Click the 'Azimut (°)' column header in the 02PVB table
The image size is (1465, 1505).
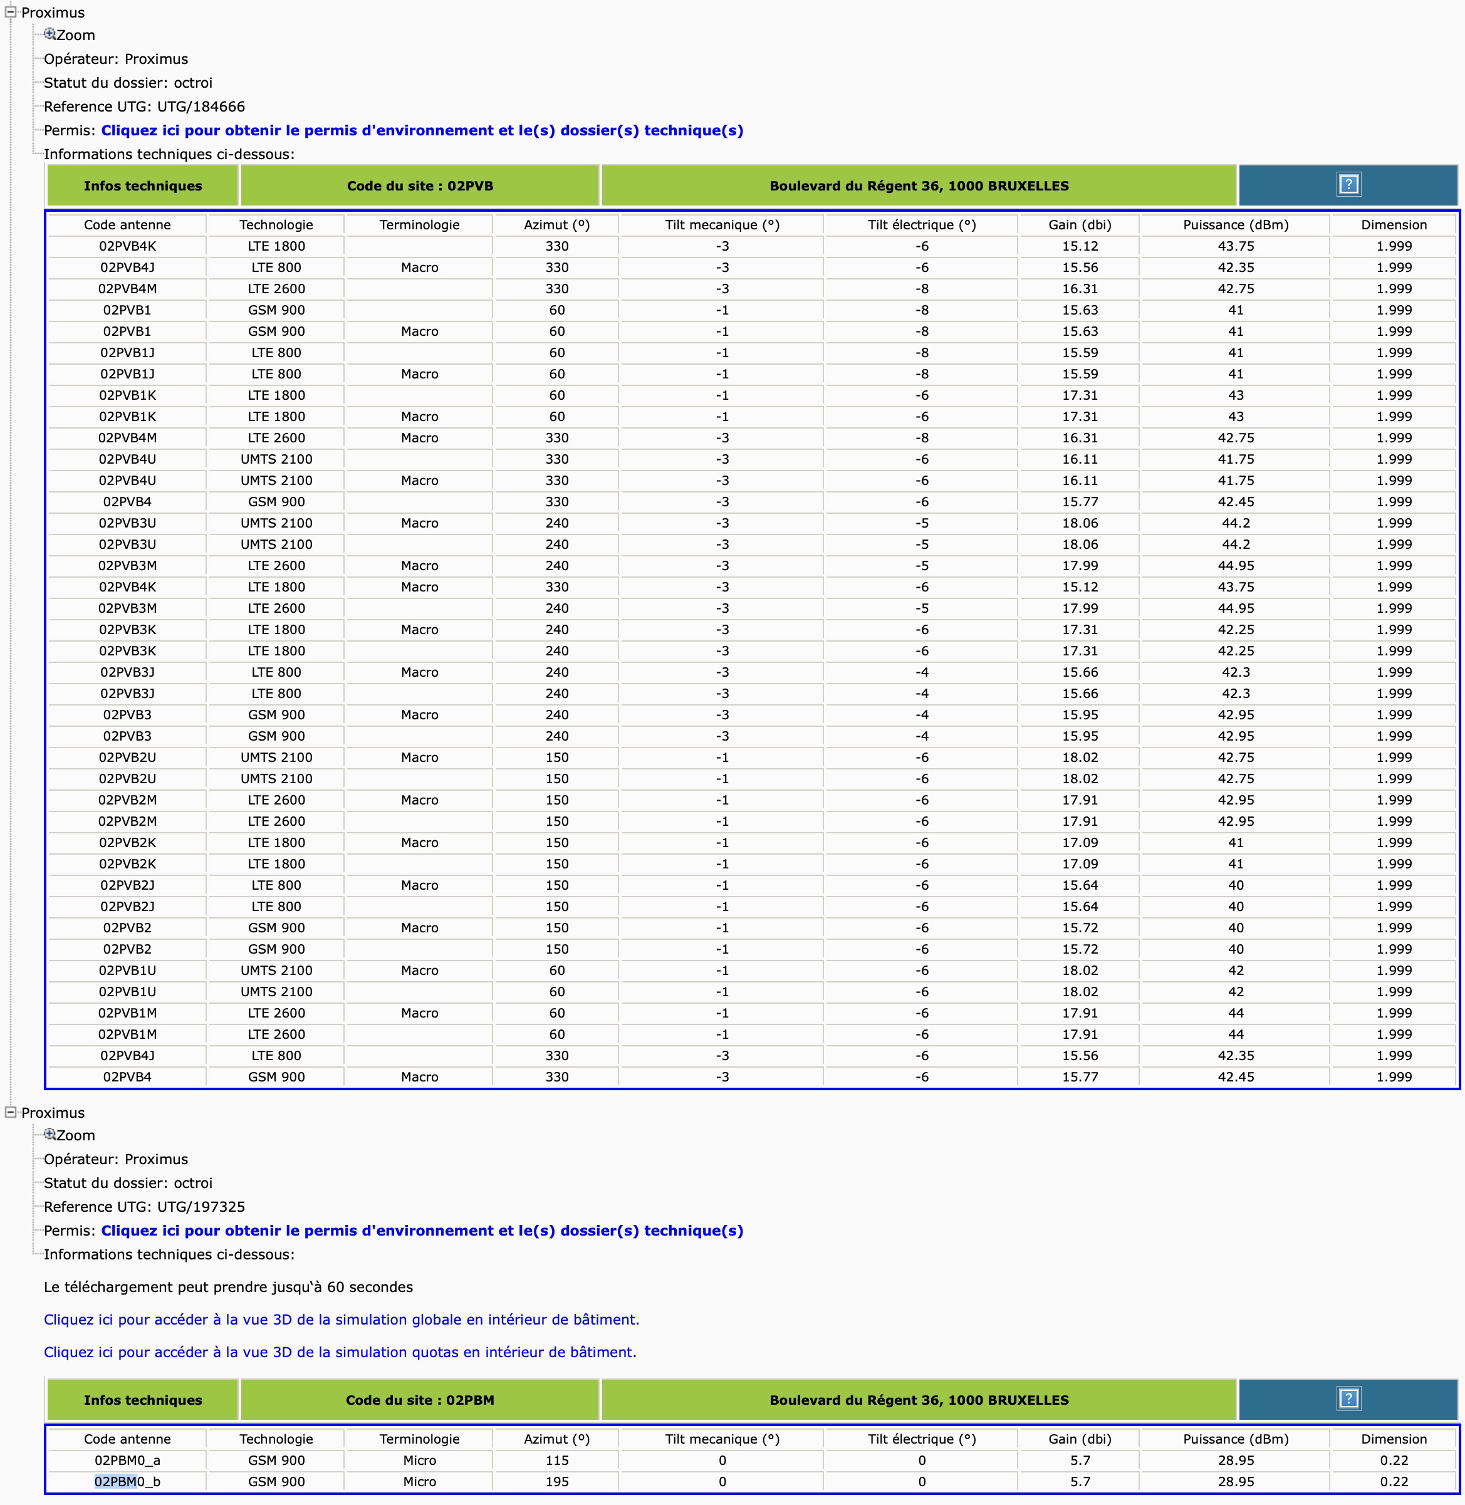click(557, 225)
